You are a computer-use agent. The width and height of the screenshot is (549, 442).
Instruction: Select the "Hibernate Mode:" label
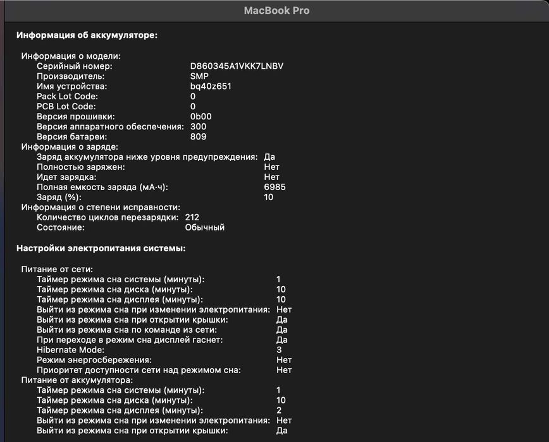tap(70, 350)
